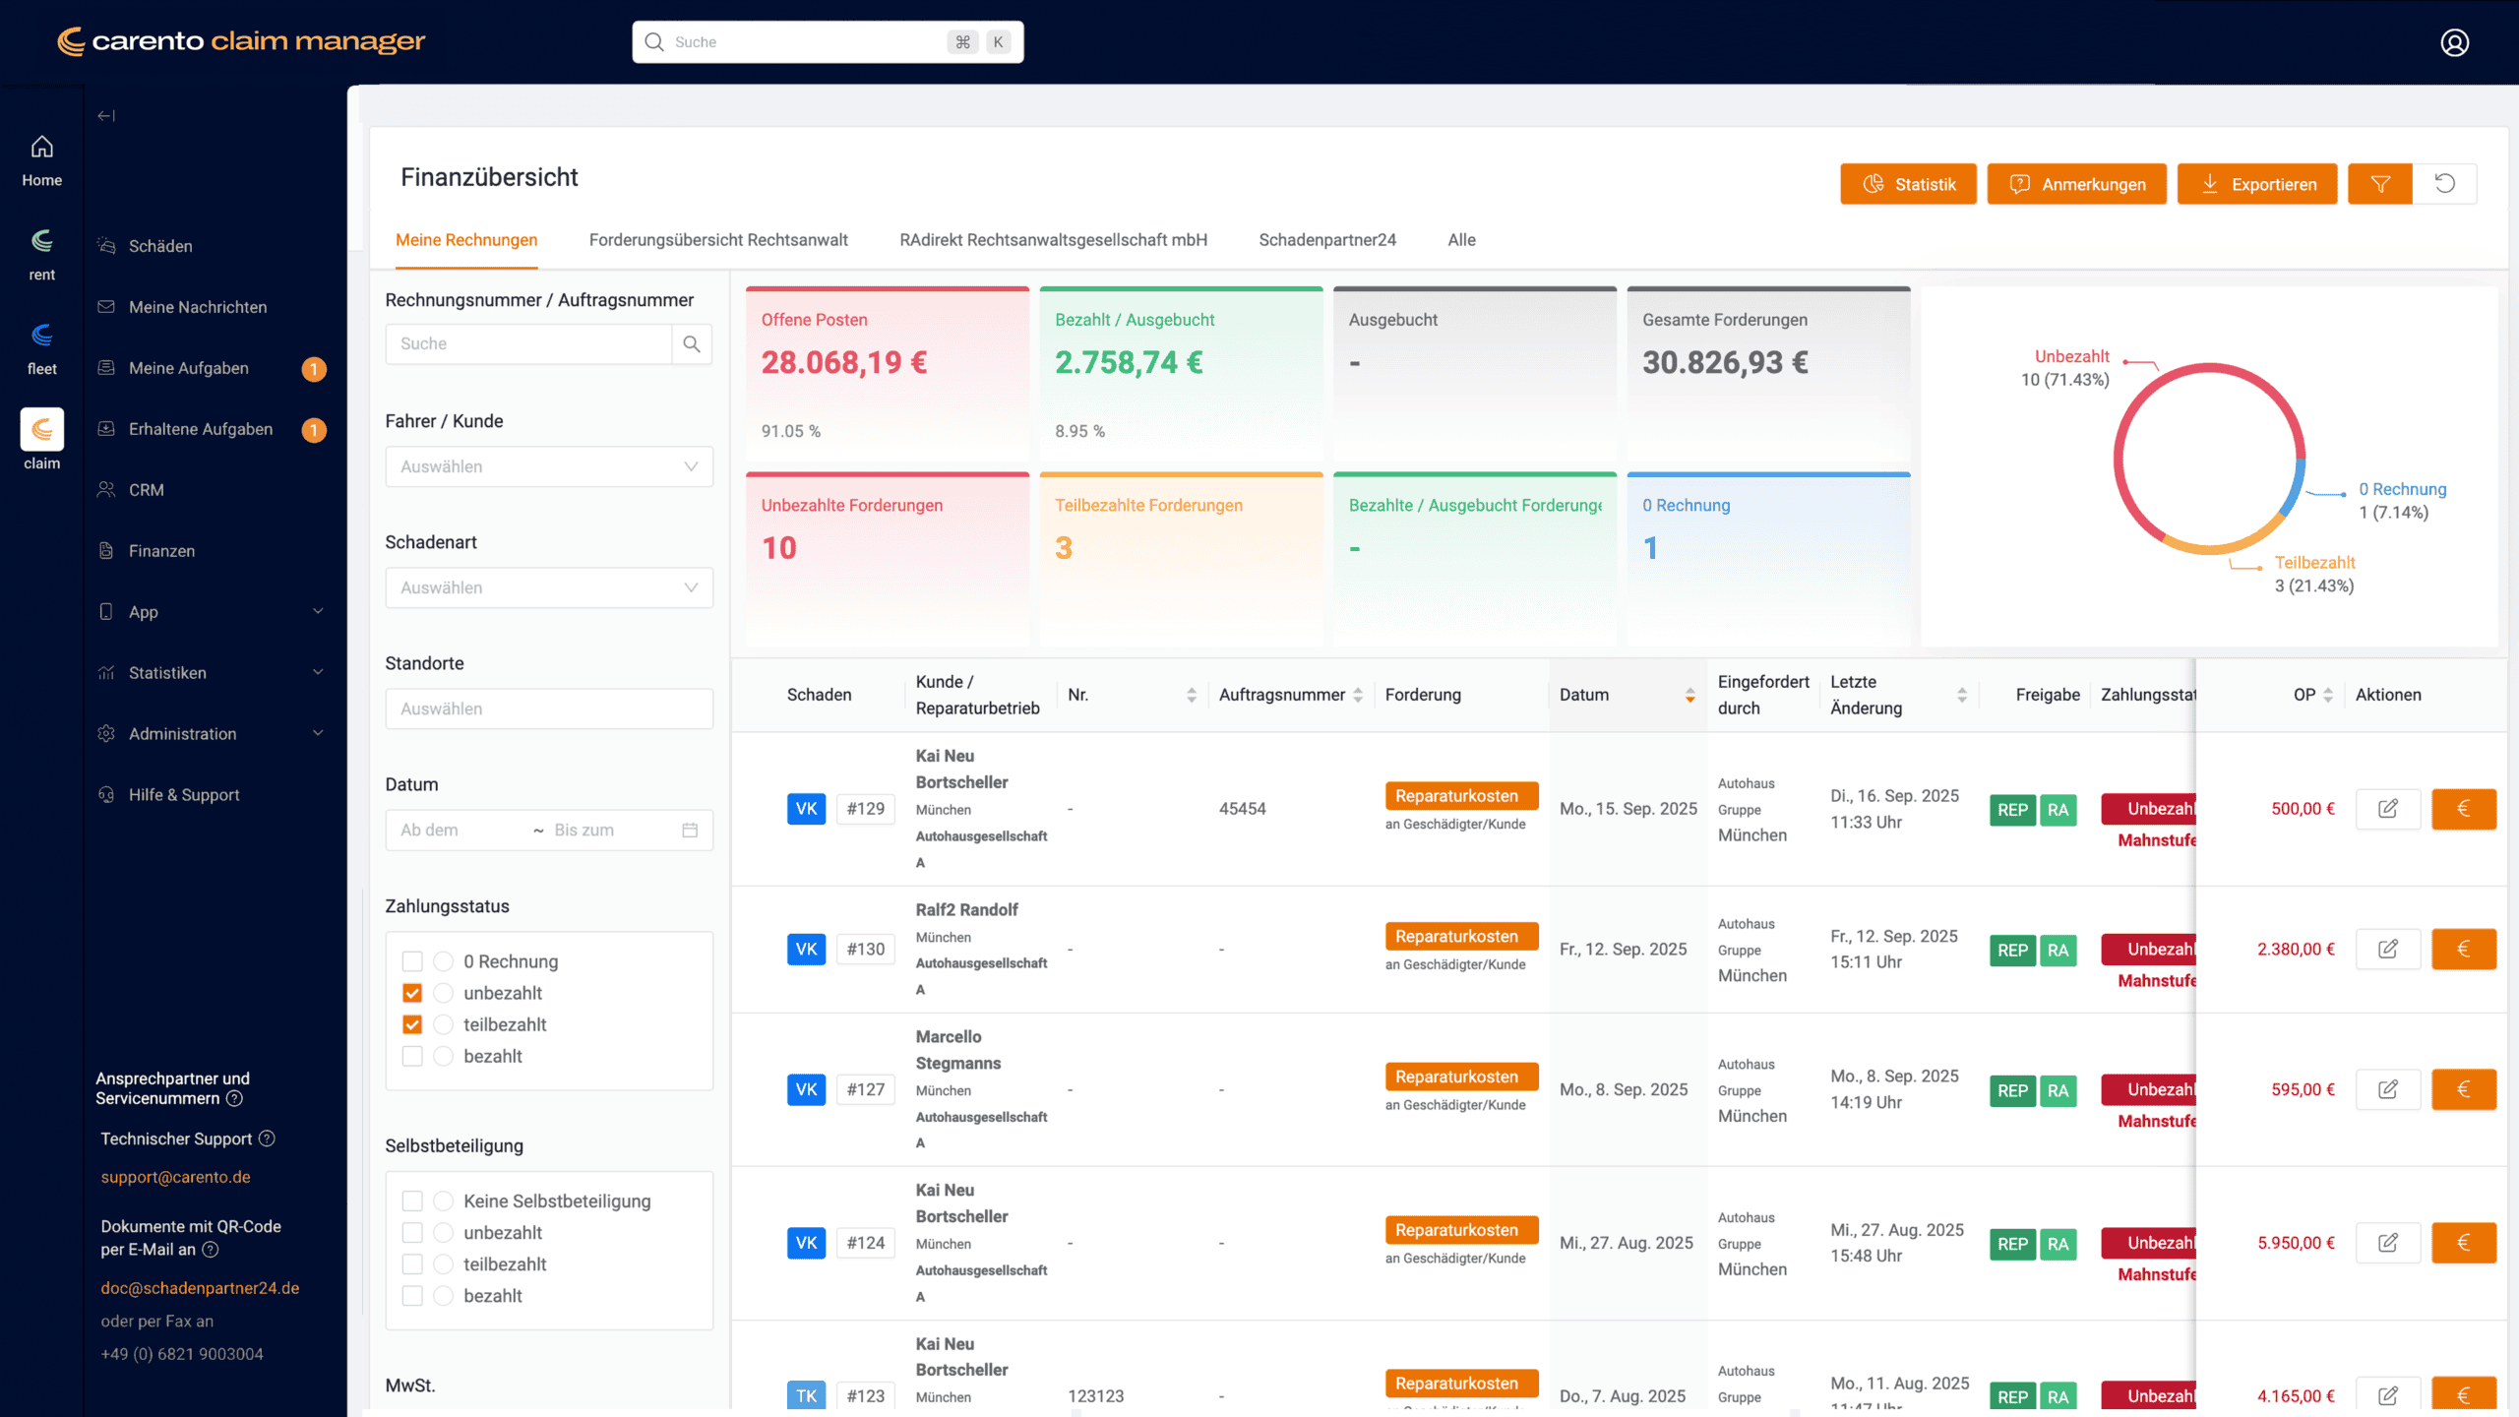Screen dimensions: 2519x1417
Task: Click the Exportieren button
Action: coord(2256,183)
